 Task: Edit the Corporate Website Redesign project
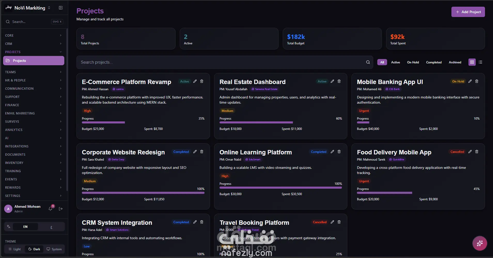click(x=195, y=152)
